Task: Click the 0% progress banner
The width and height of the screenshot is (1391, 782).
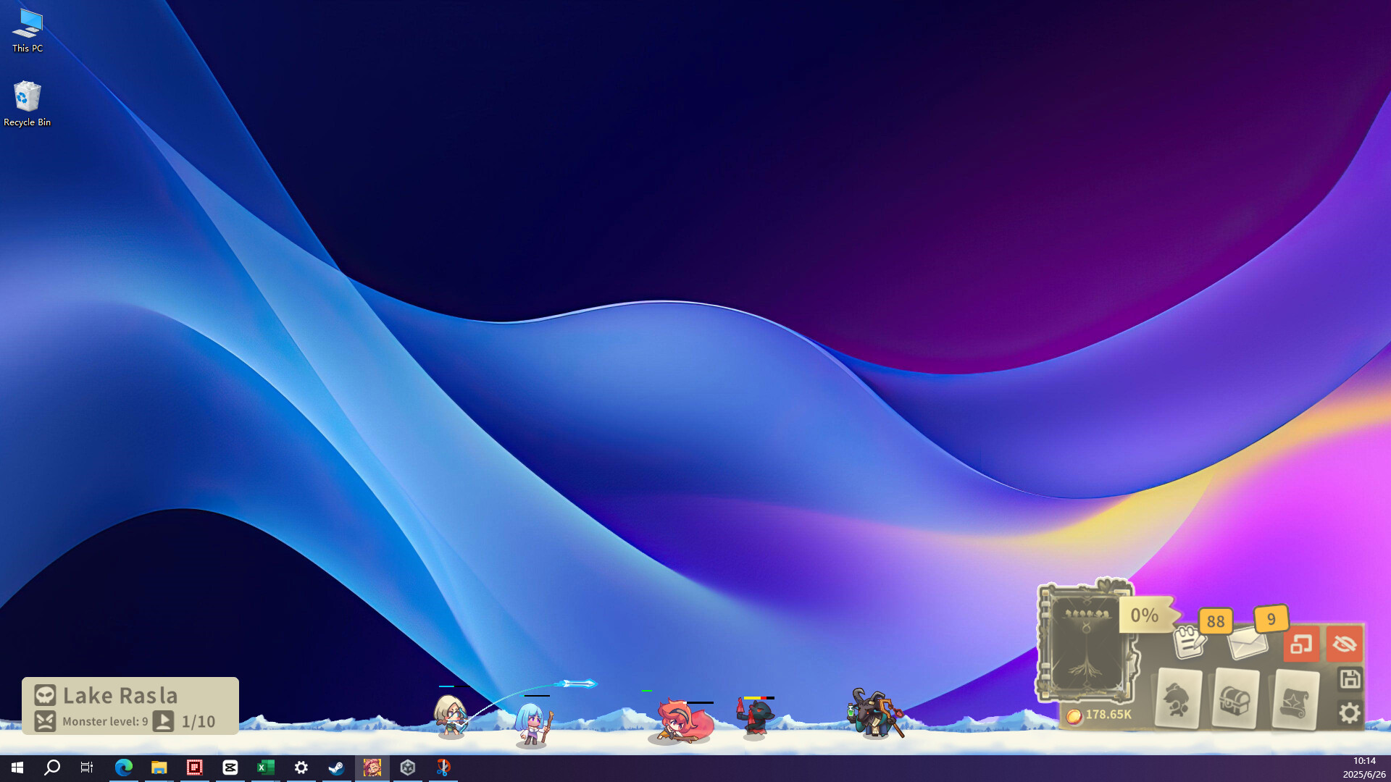Action: 1145,616
